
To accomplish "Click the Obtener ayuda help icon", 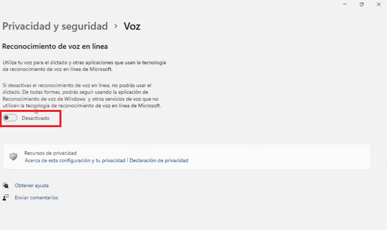I will 6,185.
